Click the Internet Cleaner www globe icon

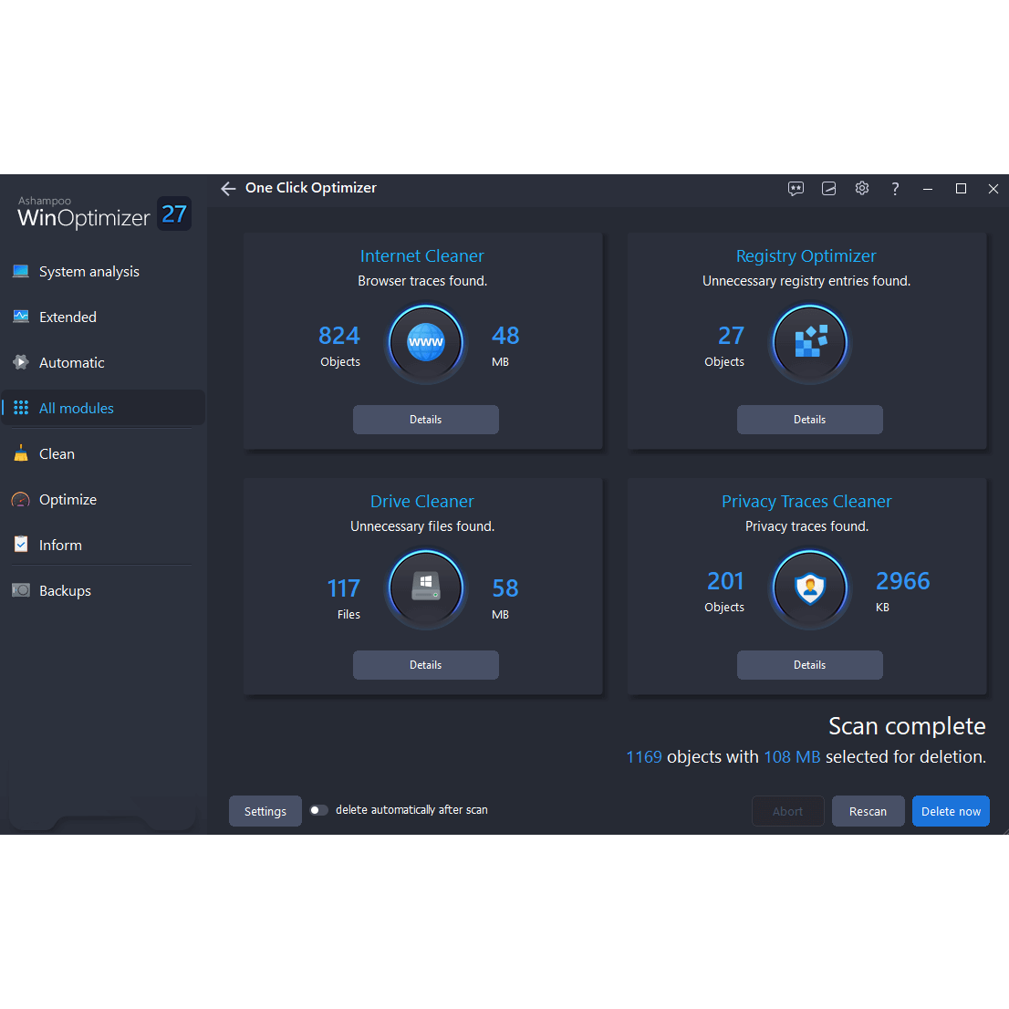point(425,342)
